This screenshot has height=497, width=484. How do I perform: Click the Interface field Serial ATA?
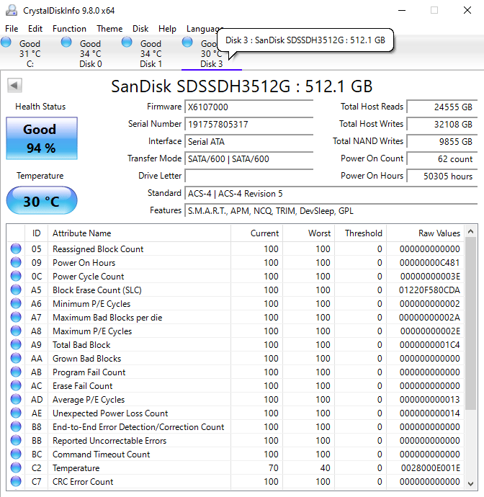[x=249, y=141]
